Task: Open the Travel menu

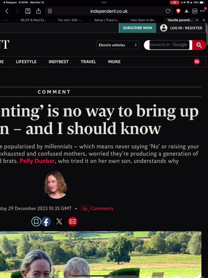Action: point(88,61)
